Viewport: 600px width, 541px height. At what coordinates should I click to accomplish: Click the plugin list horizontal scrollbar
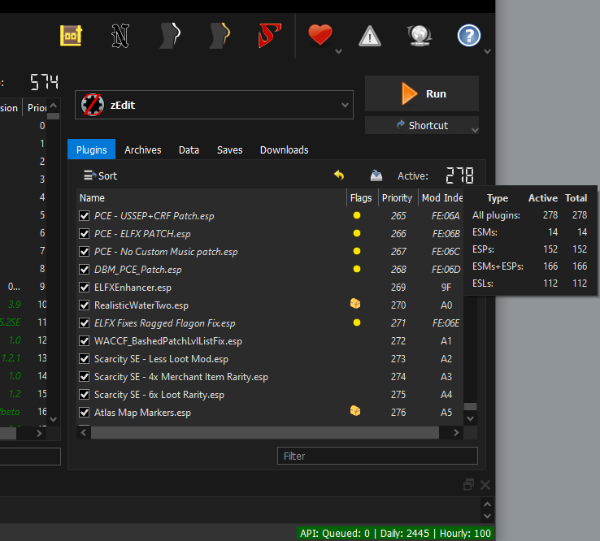click(265, 432)
